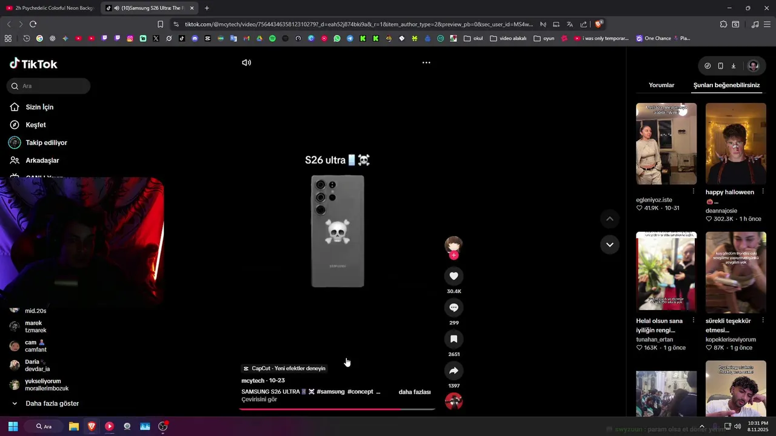The width and height of the screenshot is (776, 436).
Task: Seek on the red video progress bar
Action: tap(337, 409)
